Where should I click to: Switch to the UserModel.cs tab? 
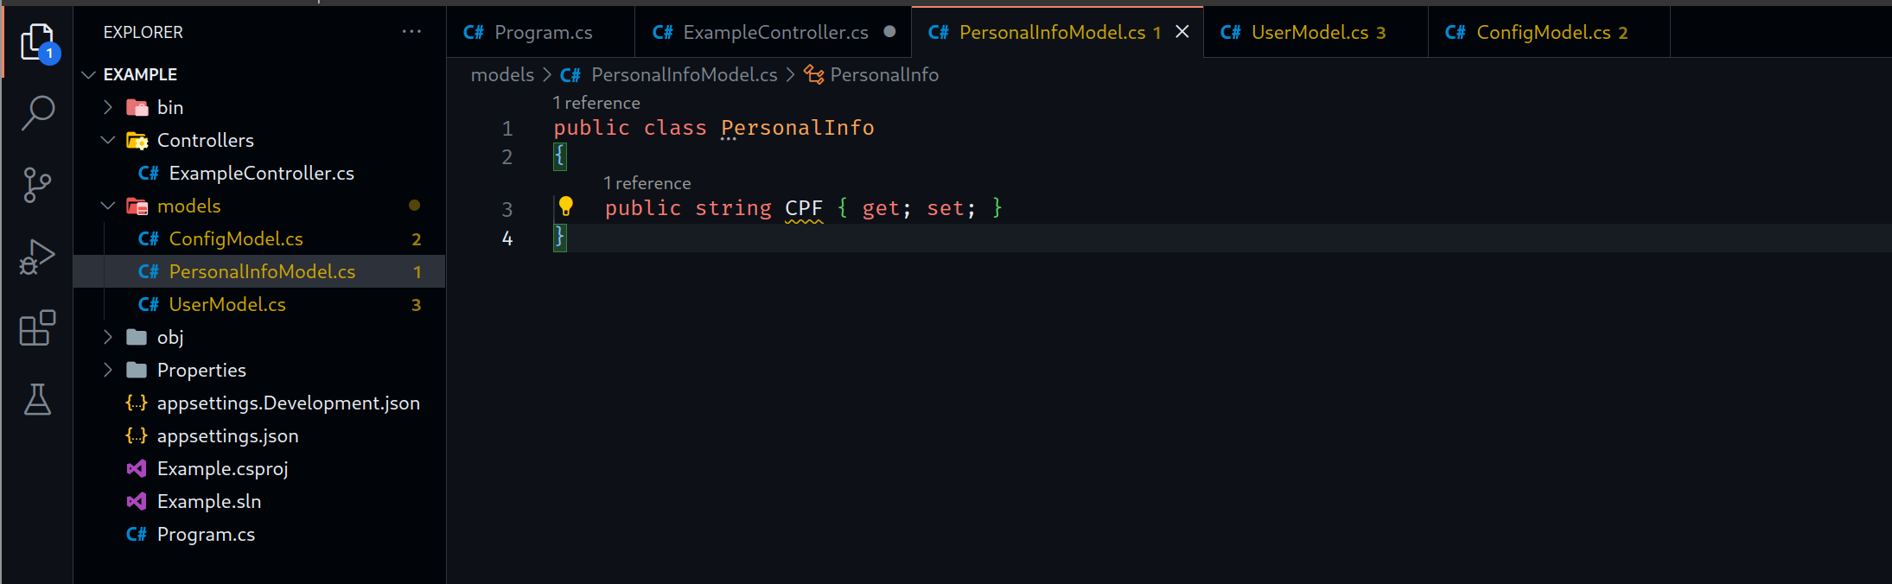click(1309, 33)
